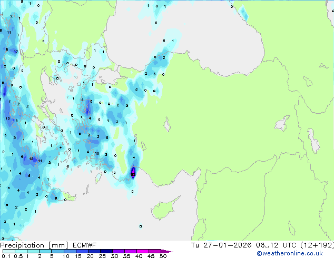This screenshot has width=334, height=258.
Task: Click legend scale label '25'
Action: pos(102,256)
